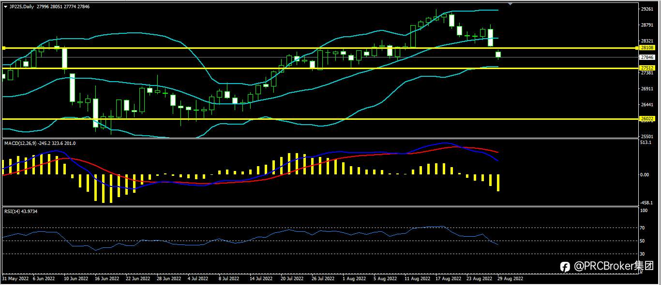Image resolution: width=661 pixels, height=285 pixels.
Task: Open the dropdown arrow beside JP225,Daily
Action: (x=5, y=7)
